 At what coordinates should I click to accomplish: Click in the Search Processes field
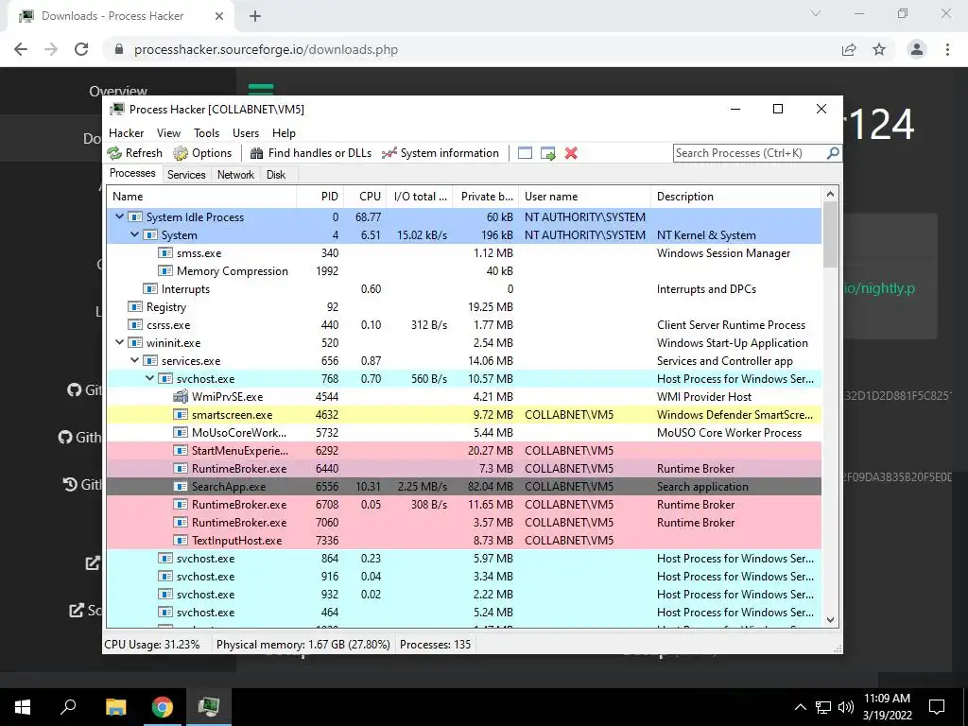(750, 153)
